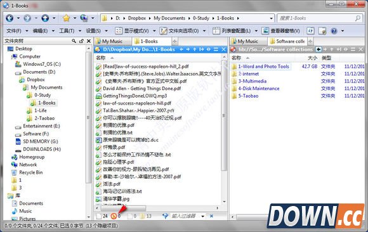The image size is (368, 232).
Task: Click the filter funnel icon beside filter box
Action: pyautogui.click(x=165, y=216)
